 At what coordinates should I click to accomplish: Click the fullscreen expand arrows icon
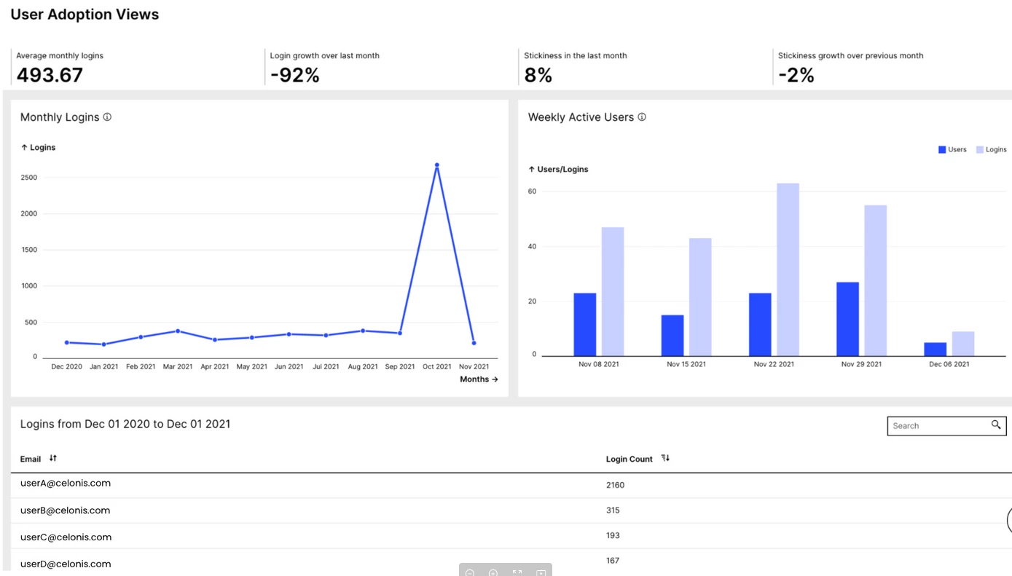[517, 573]
